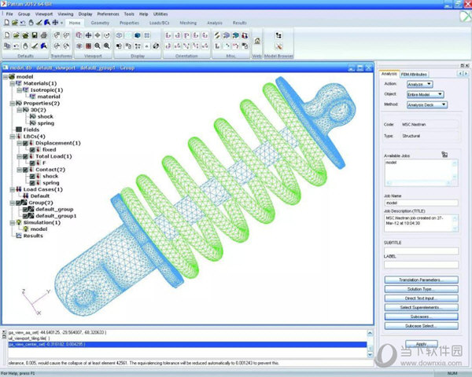Open the Method dropdown showing Analysis Deck
Screen dimensions: 472x377
pos(427,104)
